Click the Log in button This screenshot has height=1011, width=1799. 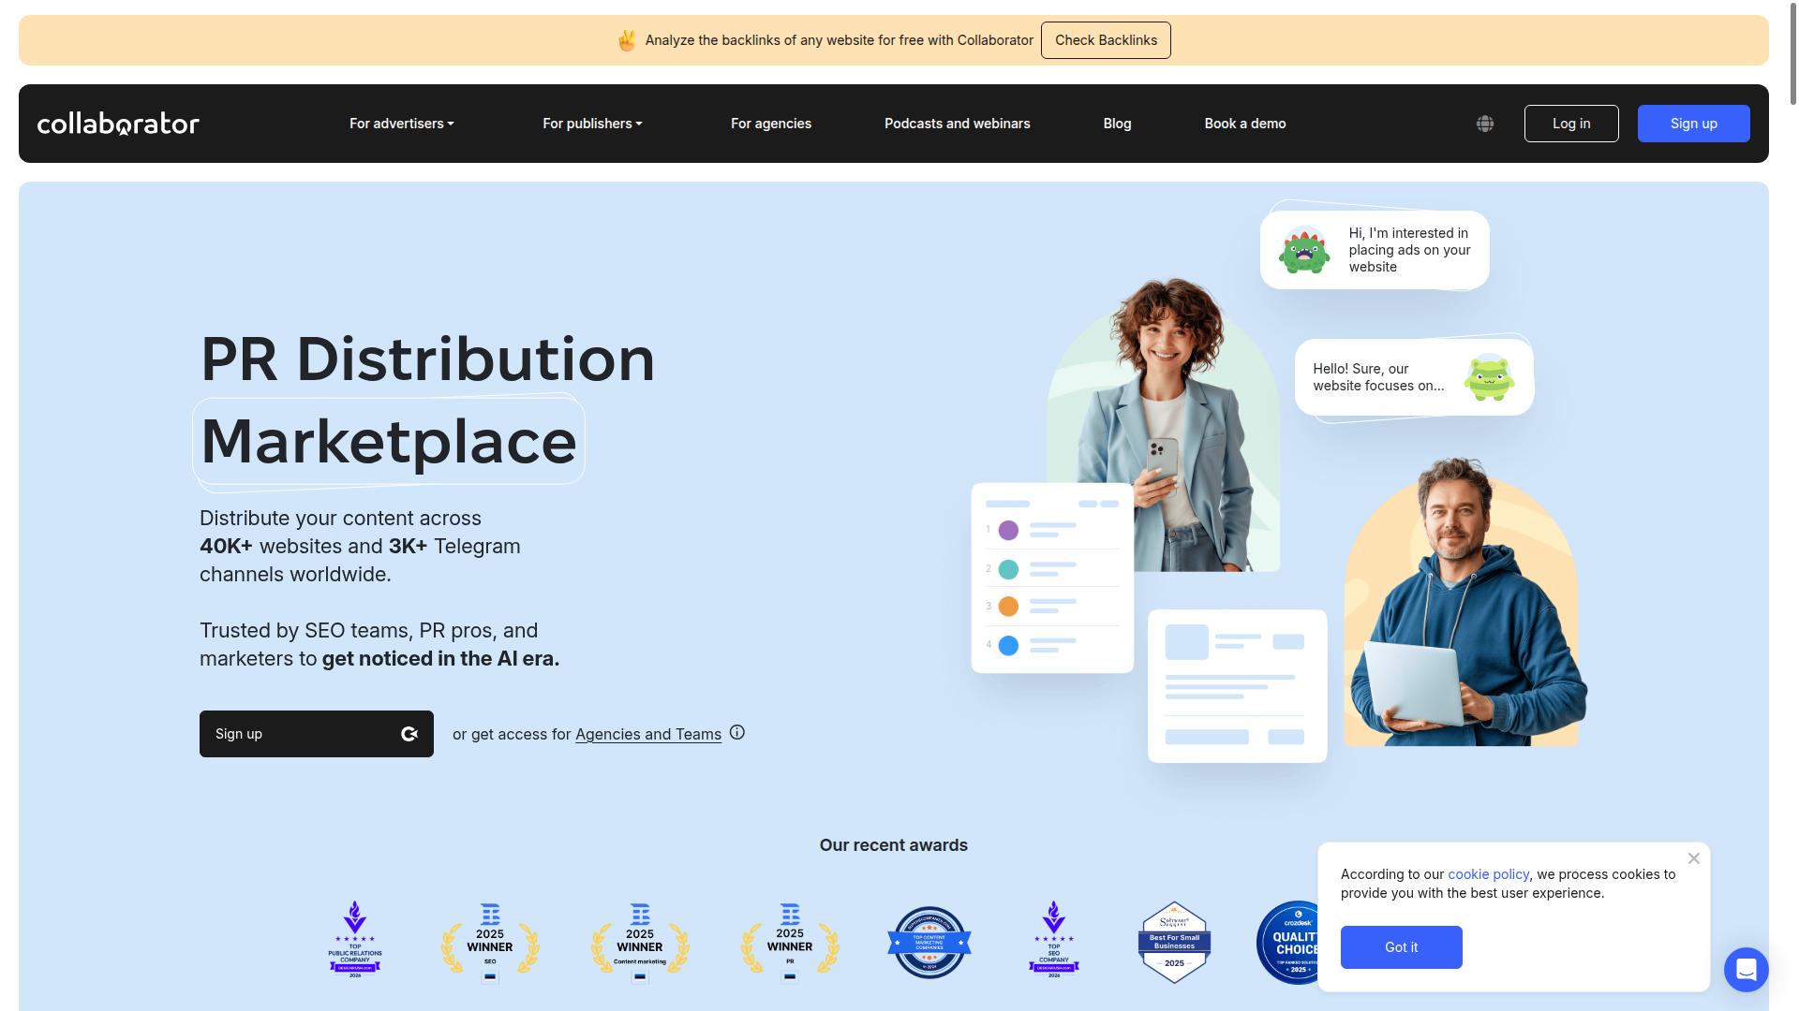[x=1571, y=124]
